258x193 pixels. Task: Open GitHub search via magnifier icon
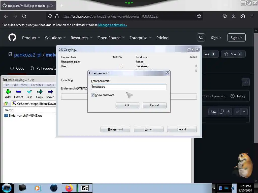(201, 38)
